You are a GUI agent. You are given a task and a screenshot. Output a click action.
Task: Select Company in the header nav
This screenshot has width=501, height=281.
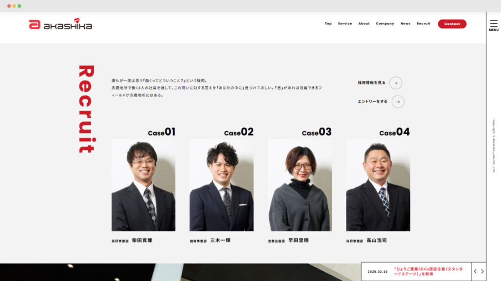coord(385,24)
